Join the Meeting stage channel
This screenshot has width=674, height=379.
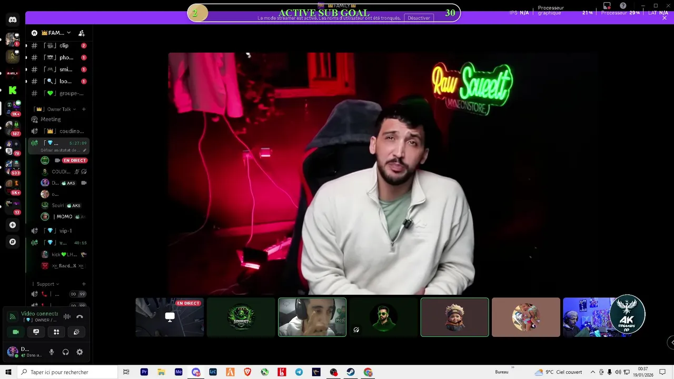point(58,119)
